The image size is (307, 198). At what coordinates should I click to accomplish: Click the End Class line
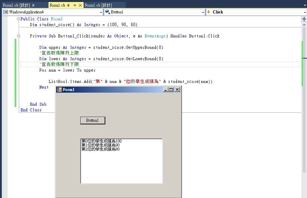pos(31,110)
